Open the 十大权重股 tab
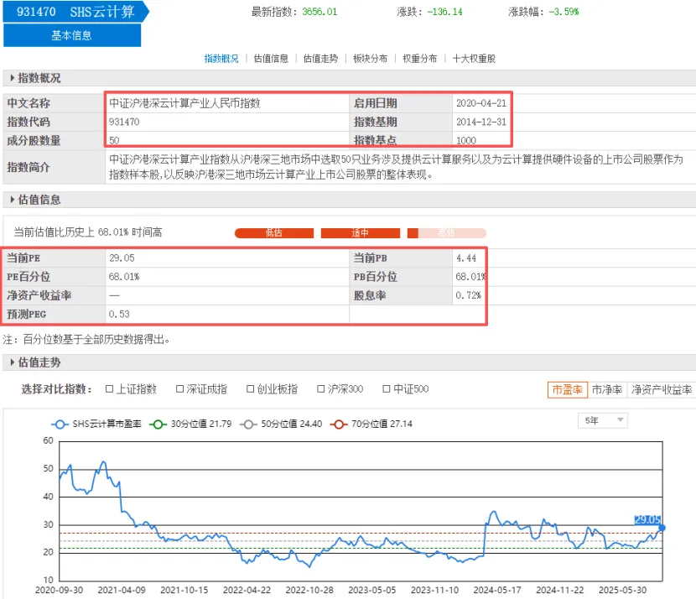 (474, 59)
